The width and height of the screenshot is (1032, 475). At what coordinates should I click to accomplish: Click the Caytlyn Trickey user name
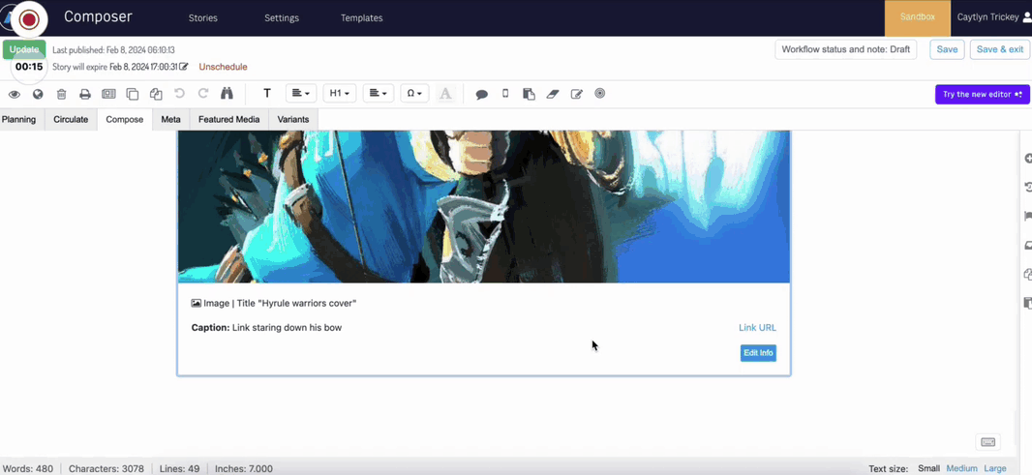pos(987,17)
